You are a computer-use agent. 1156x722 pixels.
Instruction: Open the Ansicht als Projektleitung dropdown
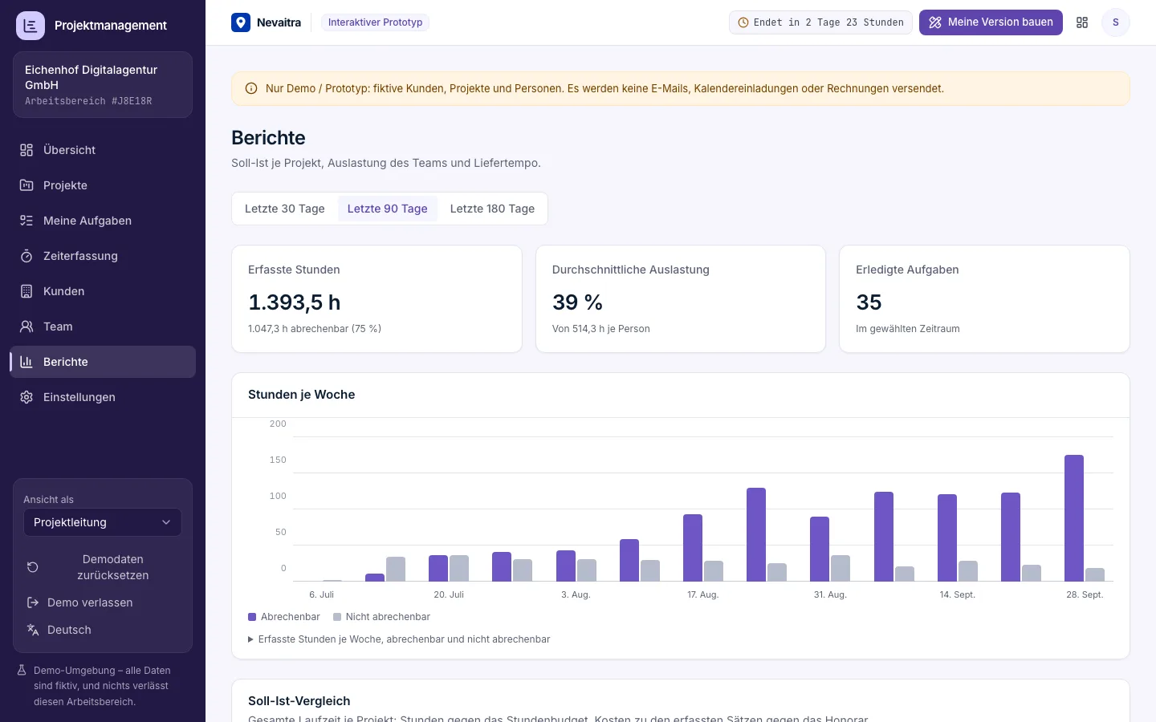[103, 522]
